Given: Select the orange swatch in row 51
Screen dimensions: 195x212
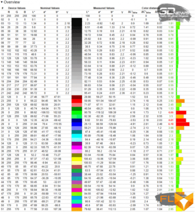Looking at the screenshot, I should click(77, 209).
